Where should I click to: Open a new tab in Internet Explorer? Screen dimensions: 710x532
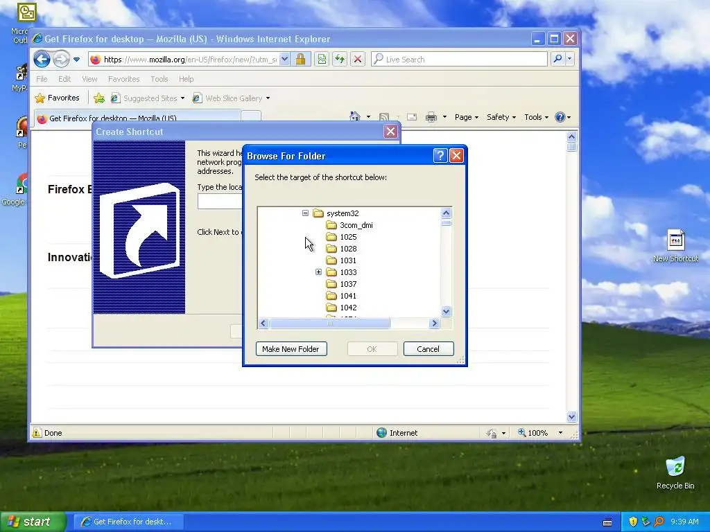tap(251, 116)
